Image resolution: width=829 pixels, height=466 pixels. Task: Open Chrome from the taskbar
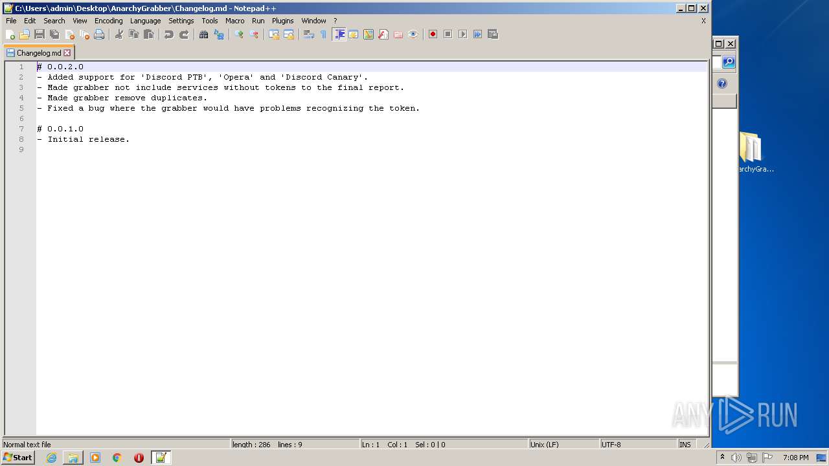[x=117, y=458]
